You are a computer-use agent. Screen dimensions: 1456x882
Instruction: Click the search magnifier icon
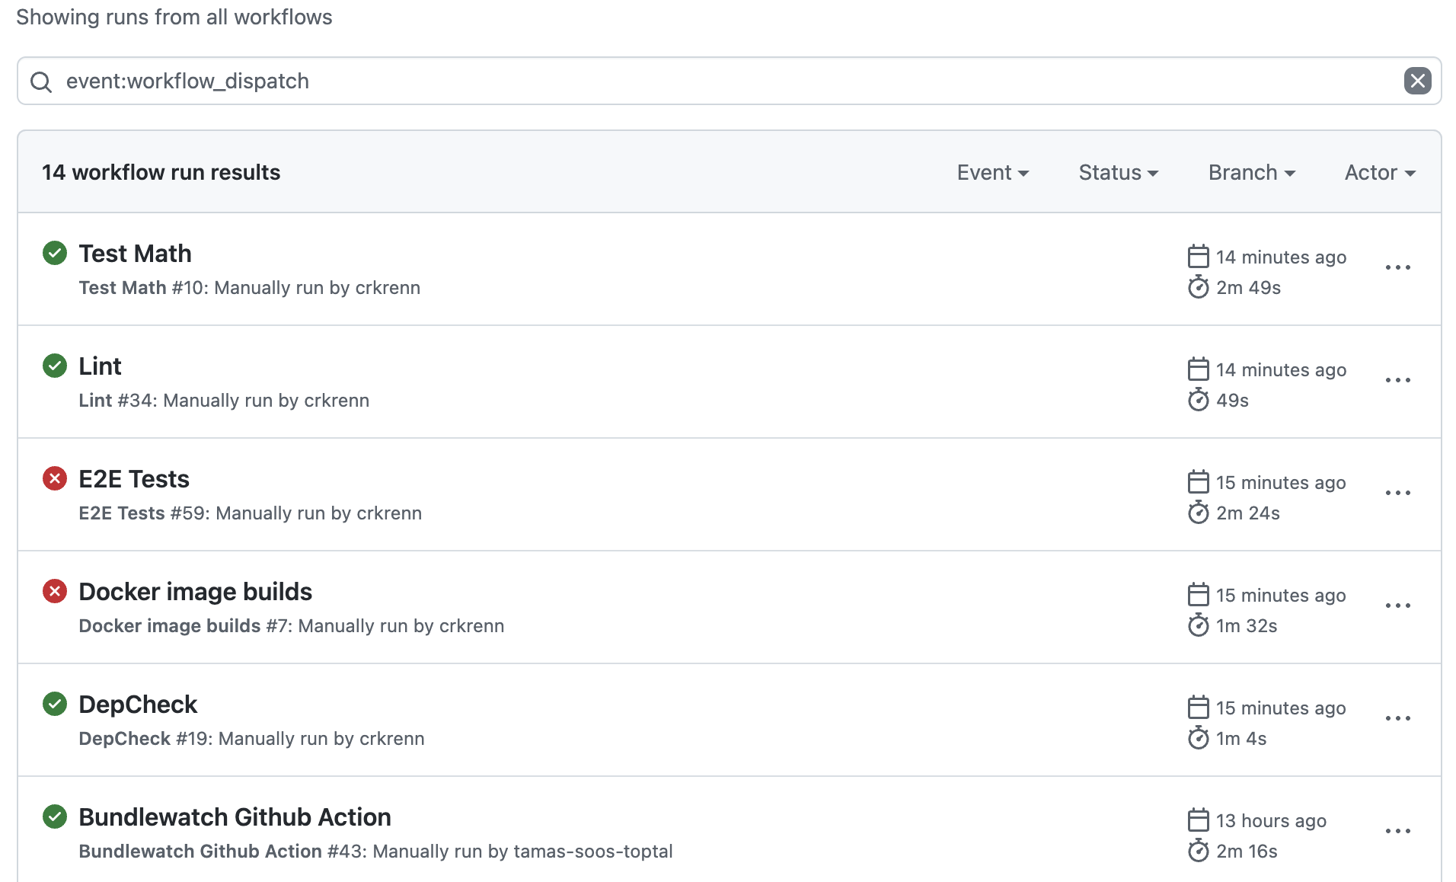[x=41, y=81]
